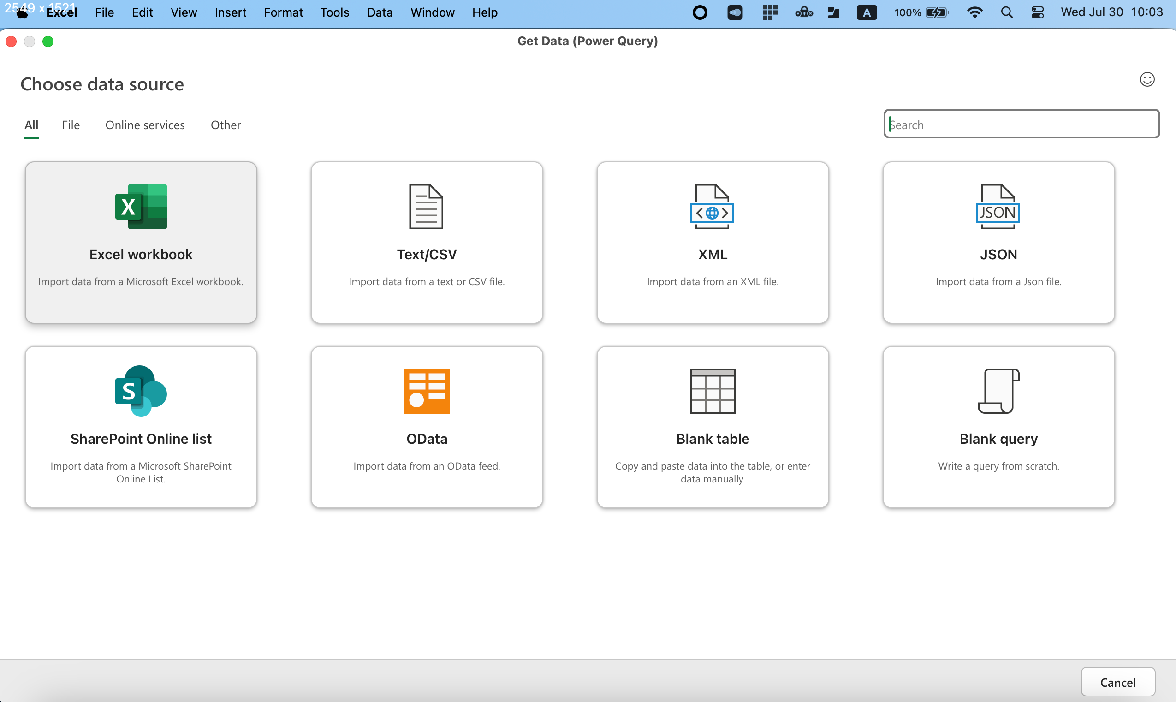Click 'Import data from a Json file.'
This screenshot has width=1176, height=702.
coord(998,281)
